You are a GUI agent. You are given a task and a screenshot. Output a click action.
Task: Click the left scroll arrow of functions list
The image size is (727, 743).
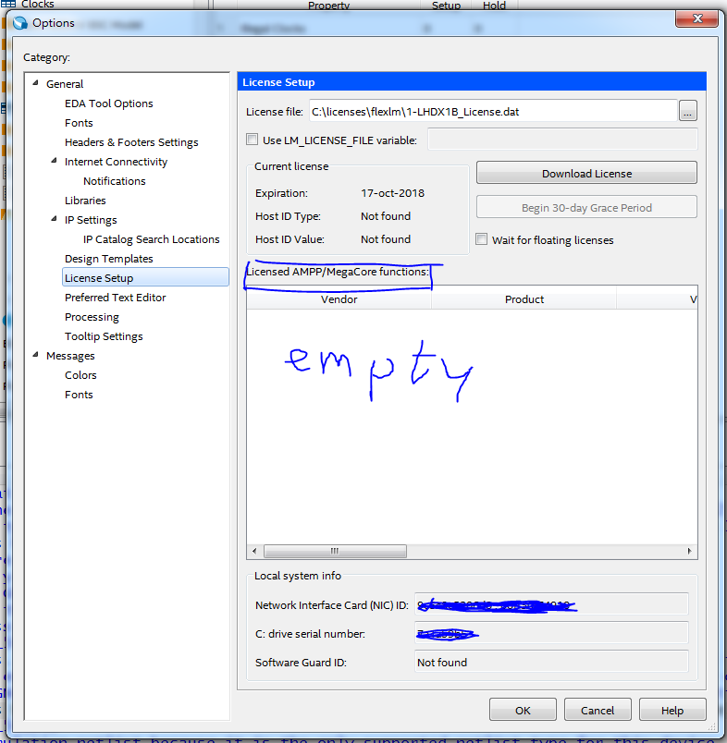[254, 551]
